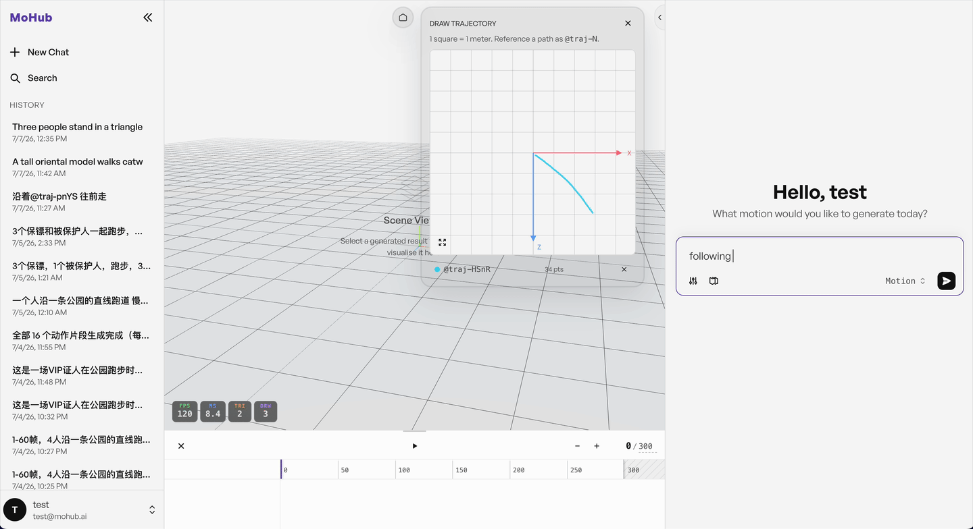Image resolution: width=973 pixels, height=529 pixels.
Task: Click the prompt text input field
Action: click(820, 256)
